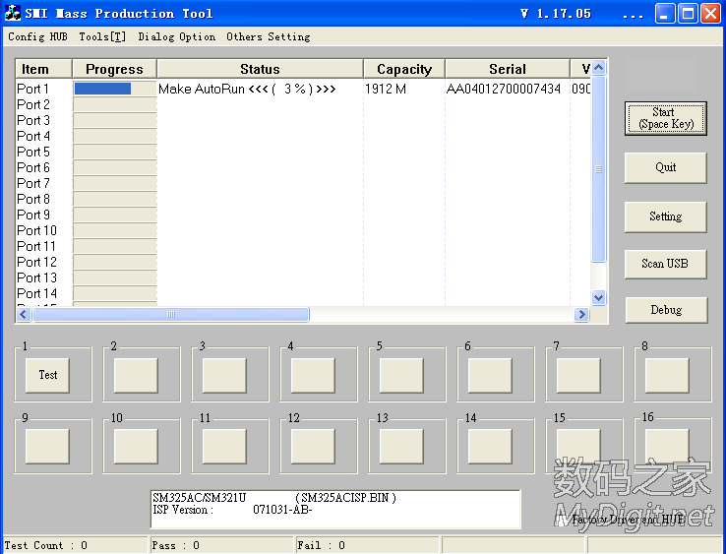Click the empty button in slot 10
This screenshot has height=554, width=726.
click(136, 446)
